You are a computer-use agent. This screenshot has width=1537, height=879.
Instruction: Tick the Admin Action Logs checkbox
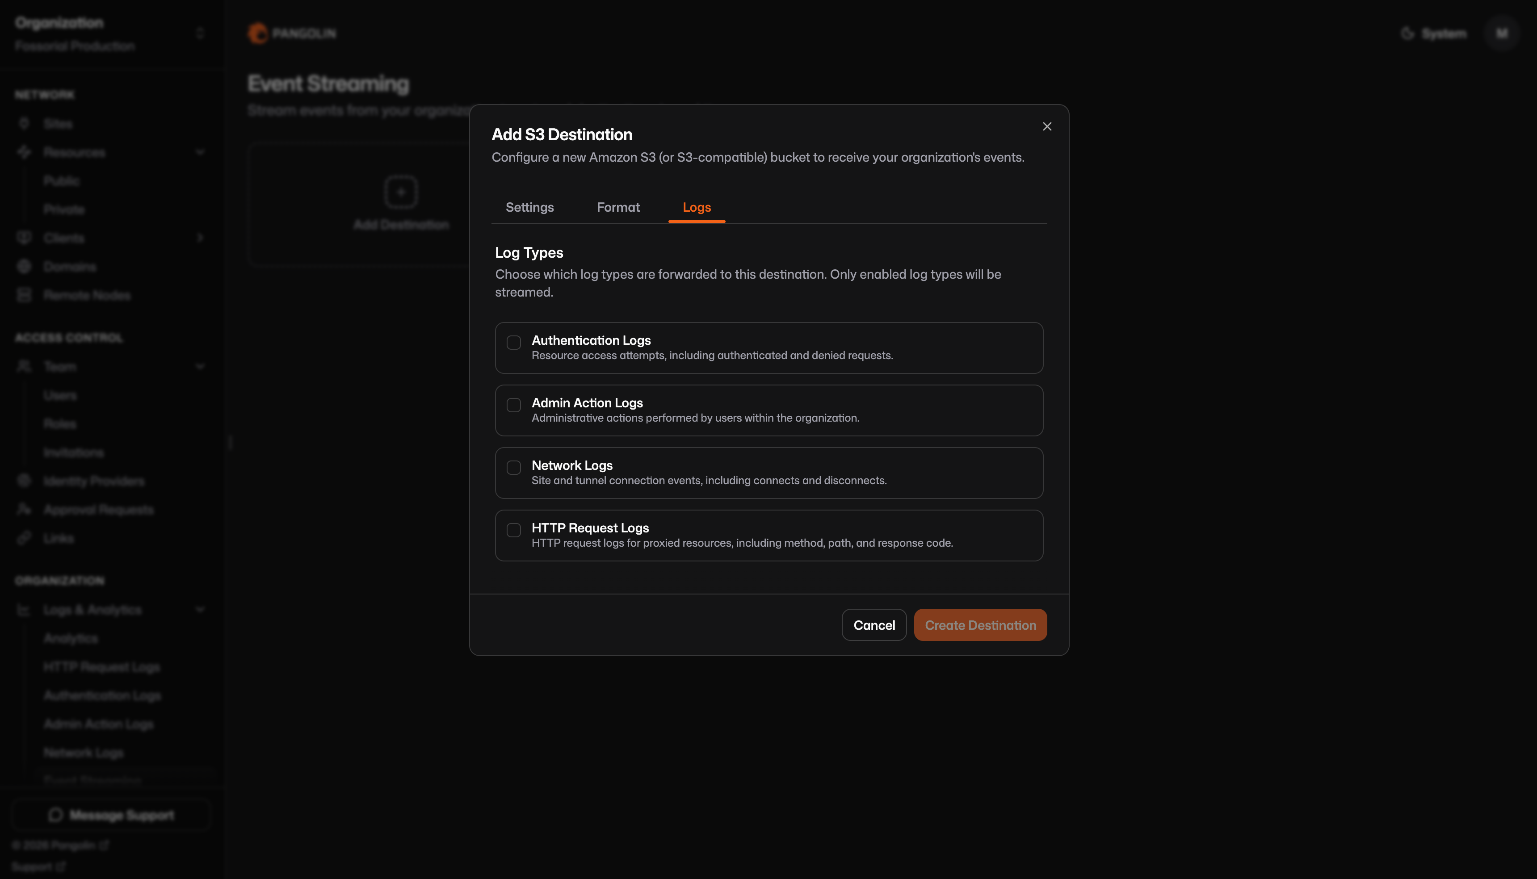tap(513, 405)
